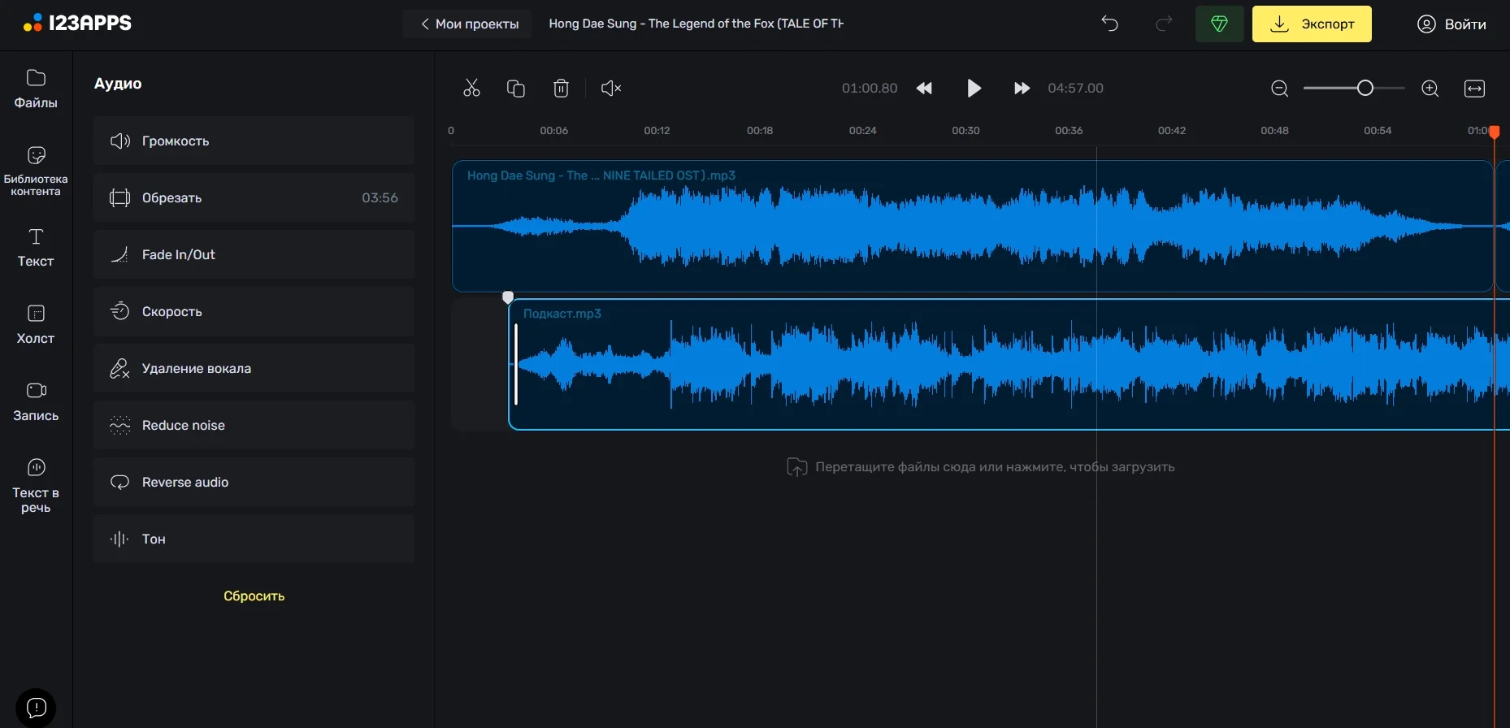Click the project title text field
Viewport: 1510px width, 728px height.
coord(696,24)
